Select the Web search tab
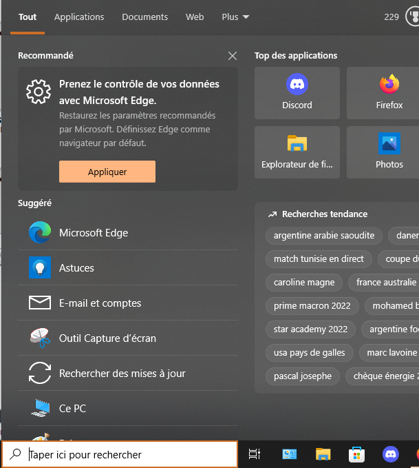The width and height of the screenshot is (419, 468). click(195, 17)
